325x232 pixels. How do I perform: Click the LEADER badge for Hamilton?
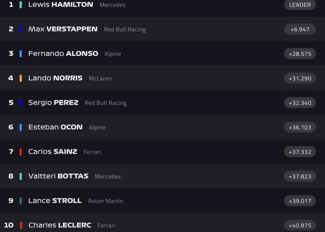click(300, 5)
